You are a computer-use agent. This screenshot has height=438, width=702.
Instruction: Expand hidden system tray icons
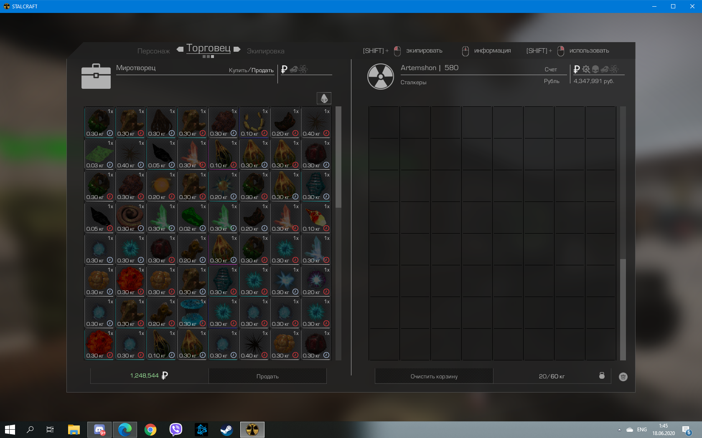pyautogui.click(x=619, y=430)
